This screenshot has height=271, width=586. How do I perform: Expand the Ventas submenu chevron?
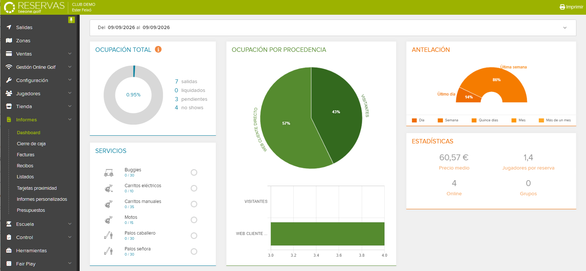(x=70, y=54)
